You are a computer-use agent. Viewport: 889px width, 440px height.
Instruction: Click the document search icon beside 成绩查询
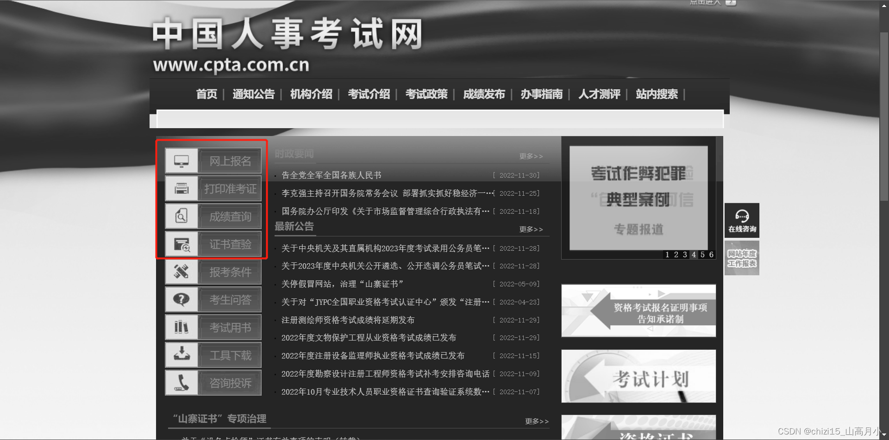point(182,217)
